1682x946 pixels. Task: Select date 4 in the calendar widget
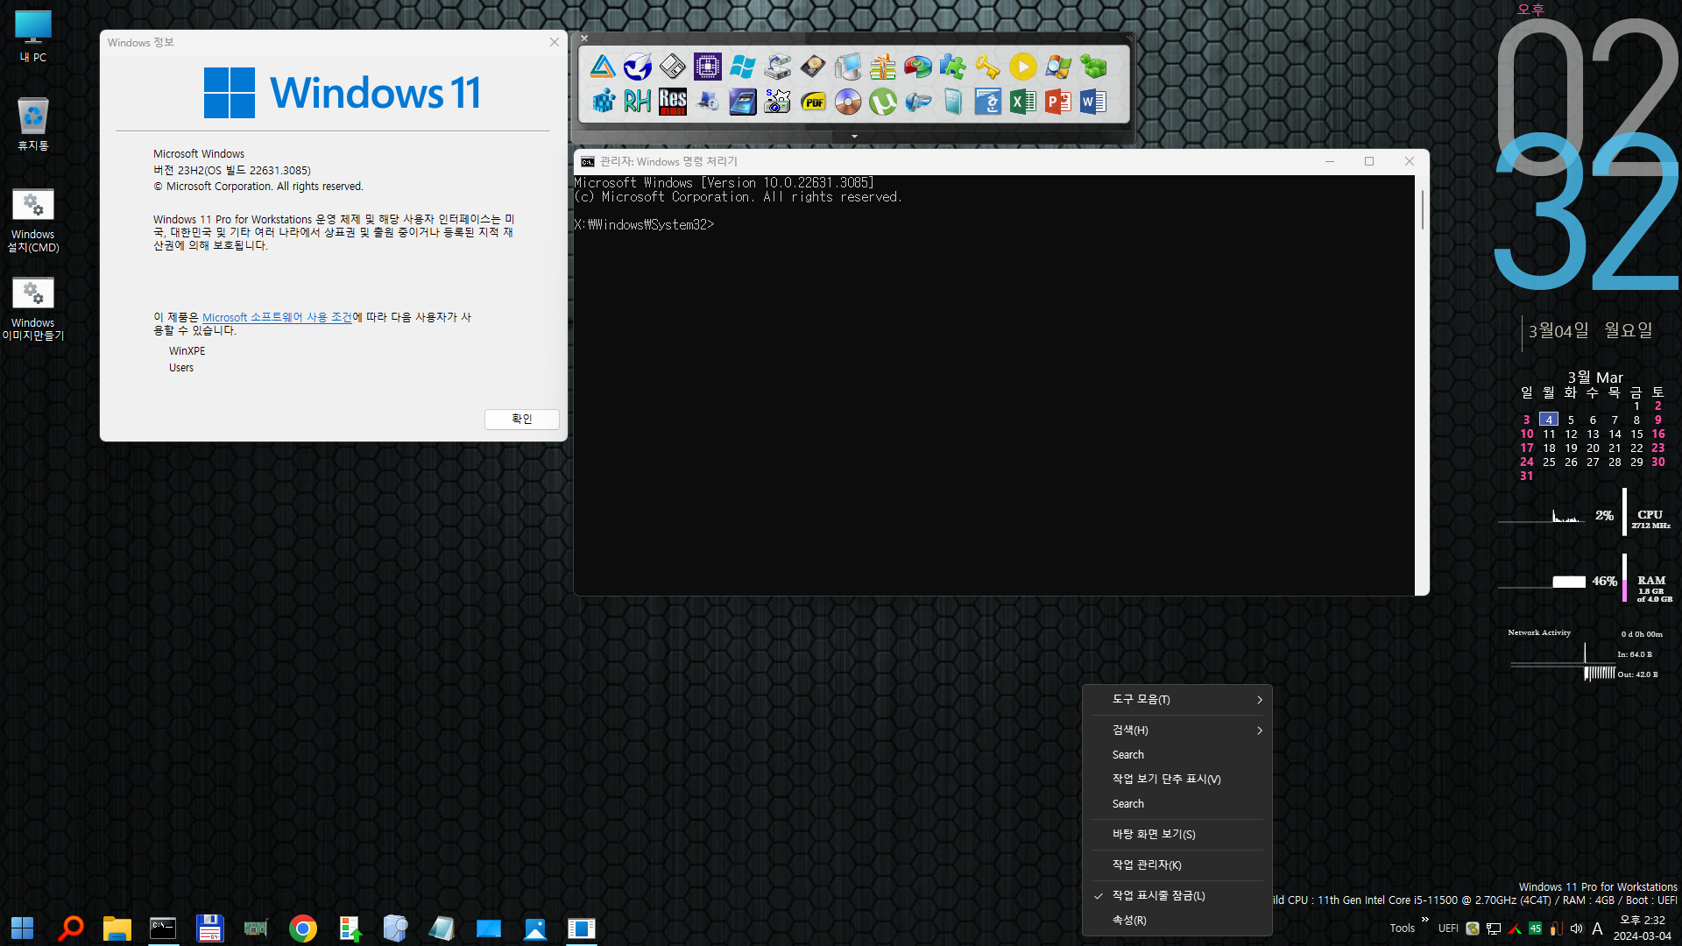point(1549,420)
